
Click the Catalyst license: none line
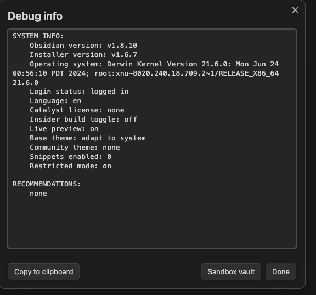pos(77,110)
